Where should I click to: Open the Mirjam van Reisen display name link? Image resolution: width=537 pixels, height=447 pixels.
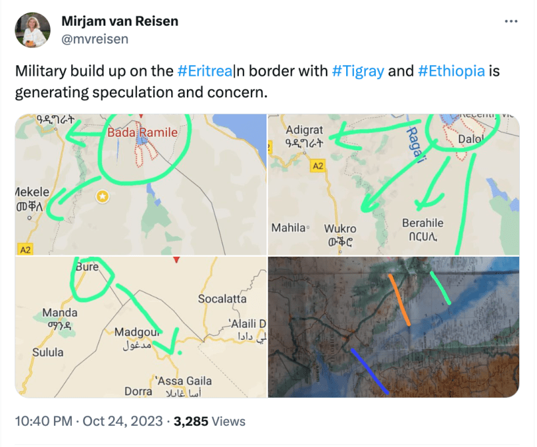(x=119, y=21)
